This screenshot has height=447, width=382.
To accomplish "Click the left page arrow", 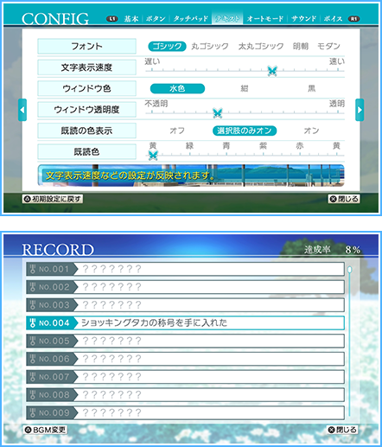I will pyautogui.click(x=22, y=110).
